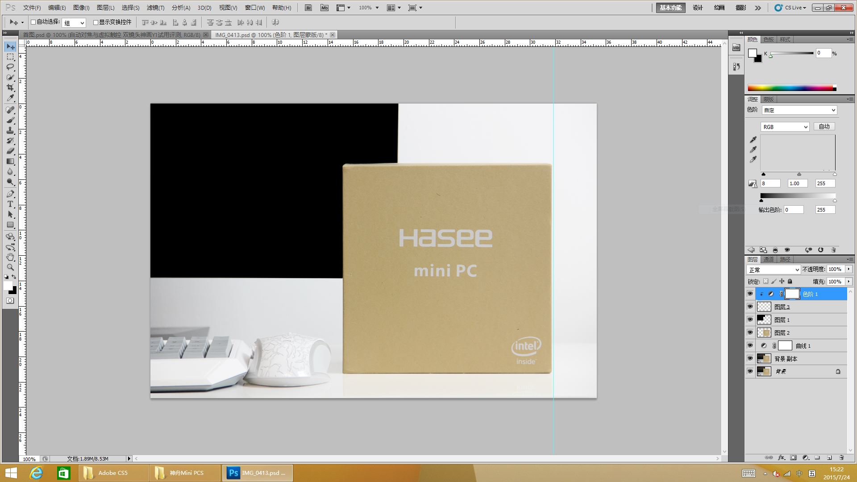This screenshot has width=857, height=482.
Task: Toggle Quick Mask mode icon
Action: pyautogui.click(x=10, y=300)
